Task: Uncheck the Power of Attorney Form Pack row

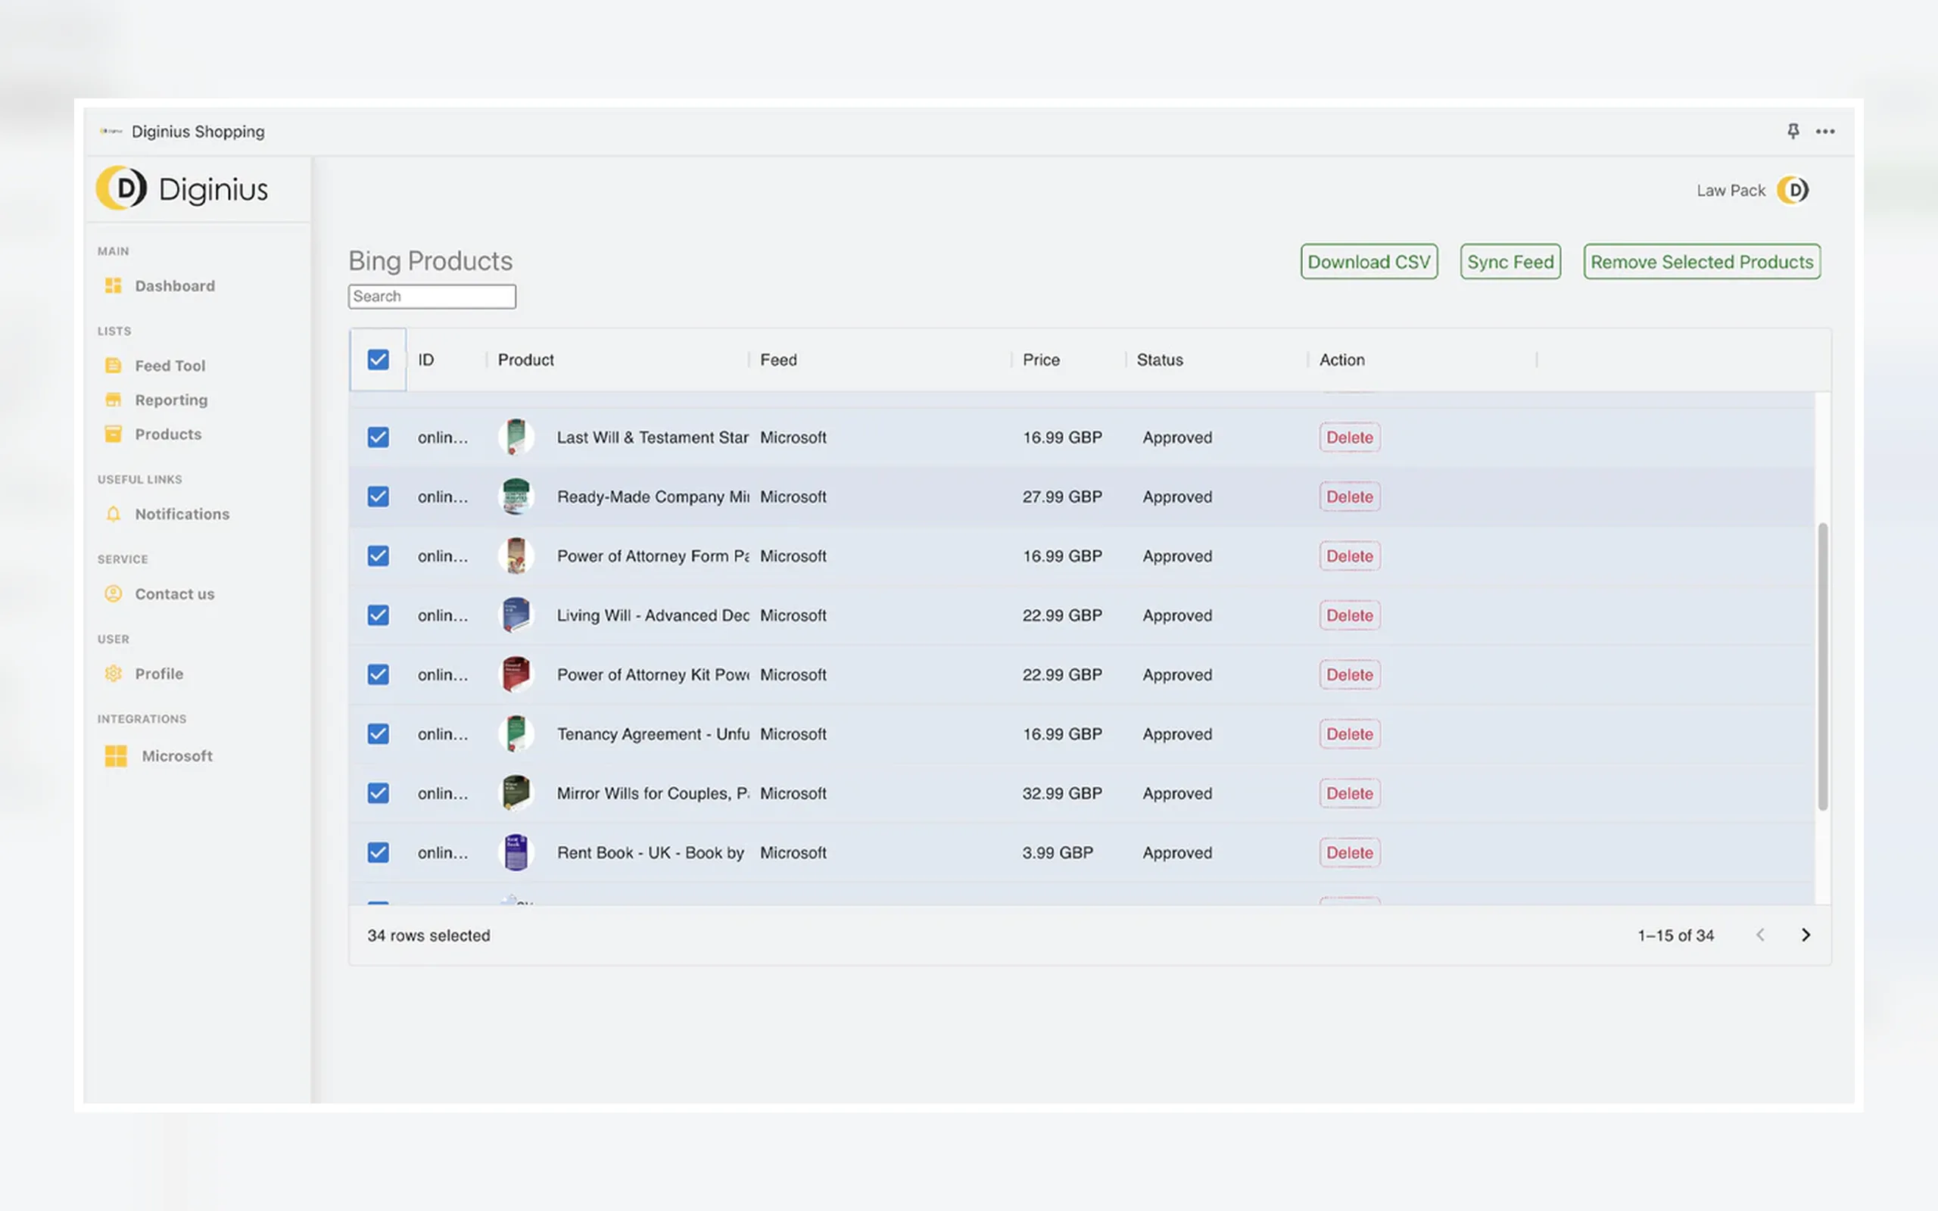Action: click(378, 556)
